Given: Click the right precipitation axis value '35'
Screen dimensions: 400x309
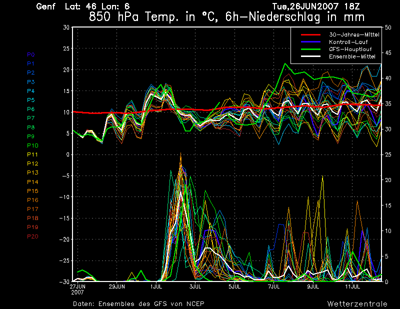Looking at the screenshot, I should pyautogui.click(x=388, y=104).
